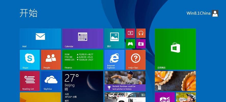The width and height of the screenshot is (226, 102).
Task: Open the Music headphones tile
Action: [141, 33]
